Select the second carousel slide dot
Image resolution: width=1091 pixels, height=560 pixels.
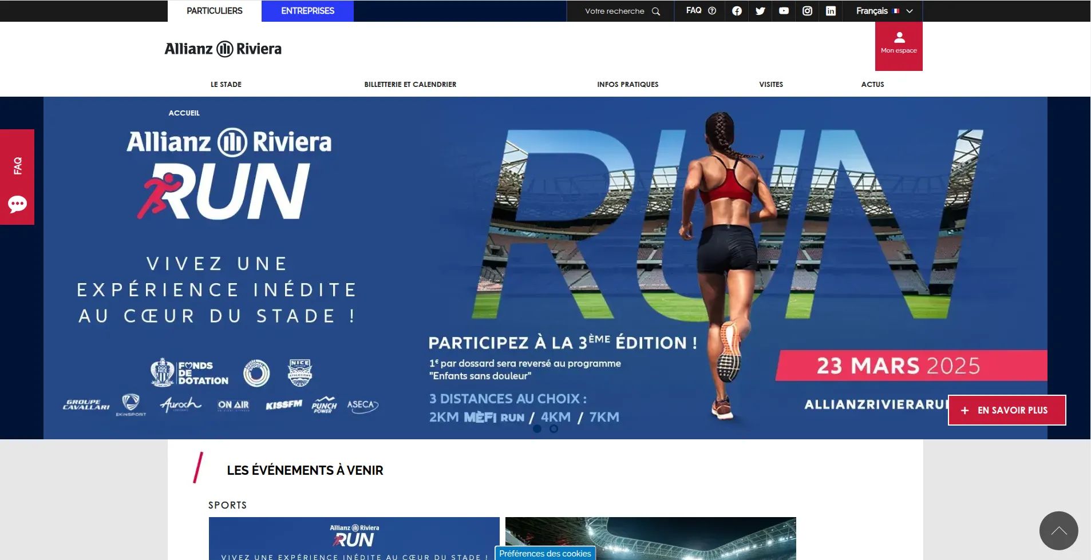click(x=554, y=428)
